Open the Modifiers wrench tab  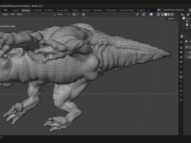coord(181,77)
